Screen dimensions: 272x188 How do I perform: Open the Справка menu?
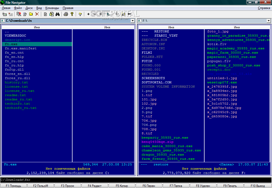(264, 8)
